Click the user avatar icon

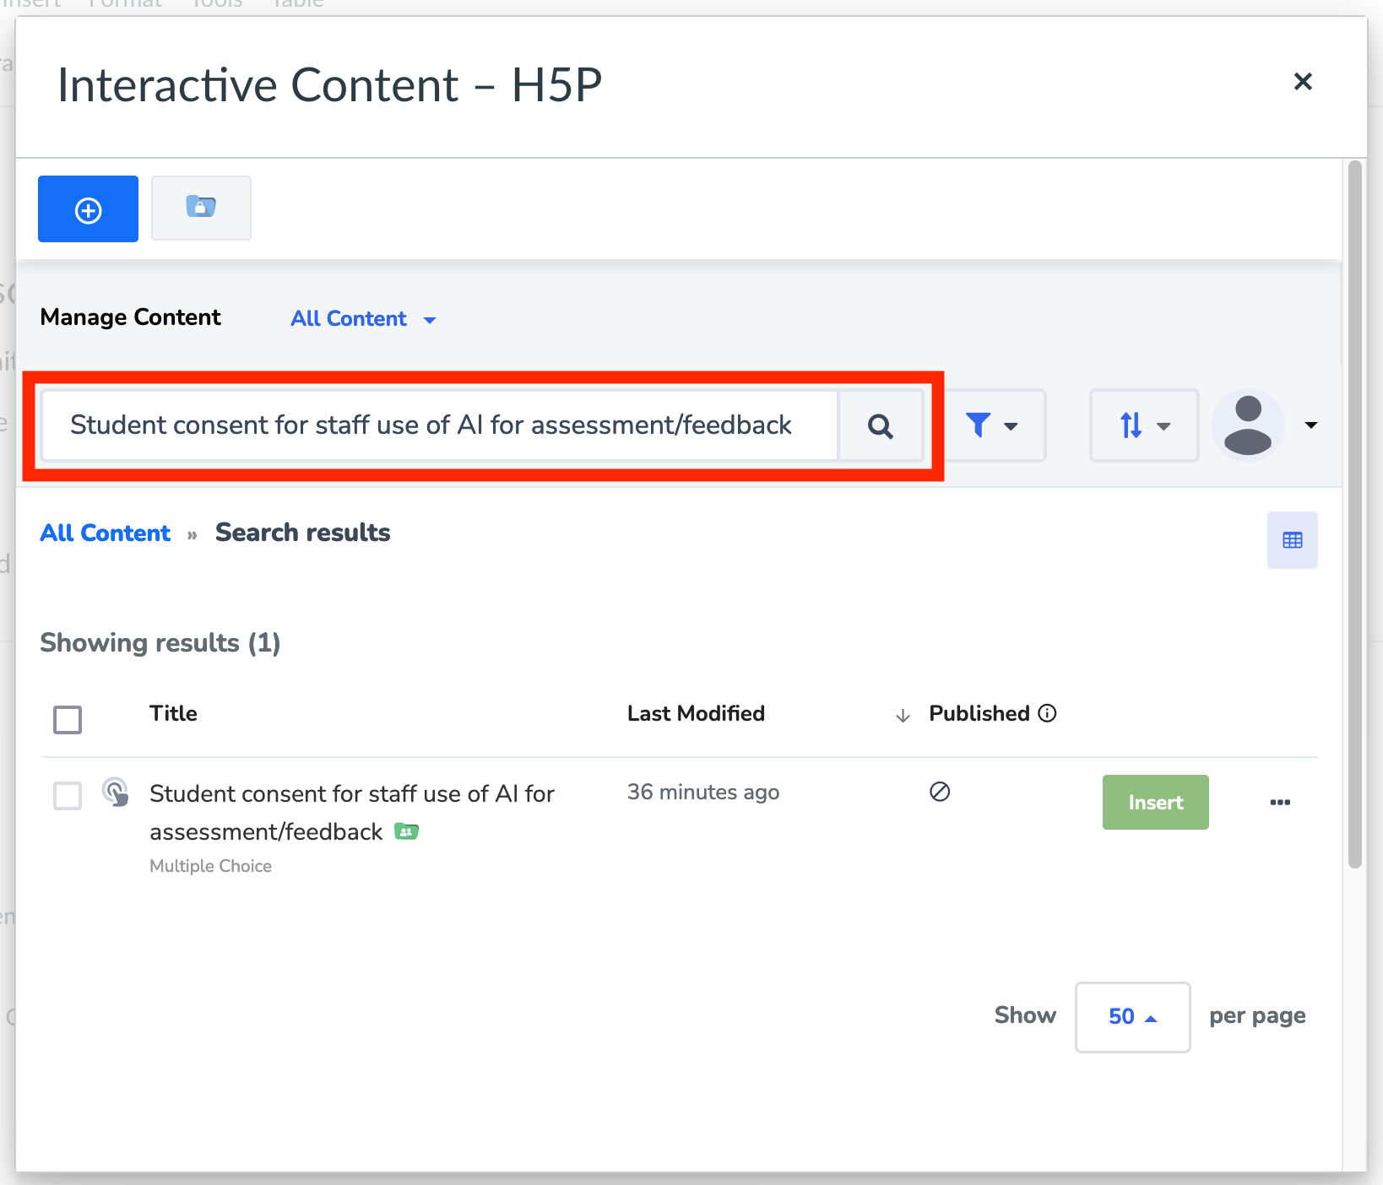tap(1248, 425)
